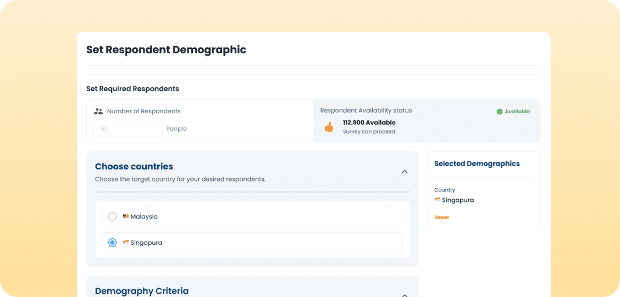Click the 'Selected Demographics' heading
Viewport: 620px width, 297px height.
click(x=477, y=163)
